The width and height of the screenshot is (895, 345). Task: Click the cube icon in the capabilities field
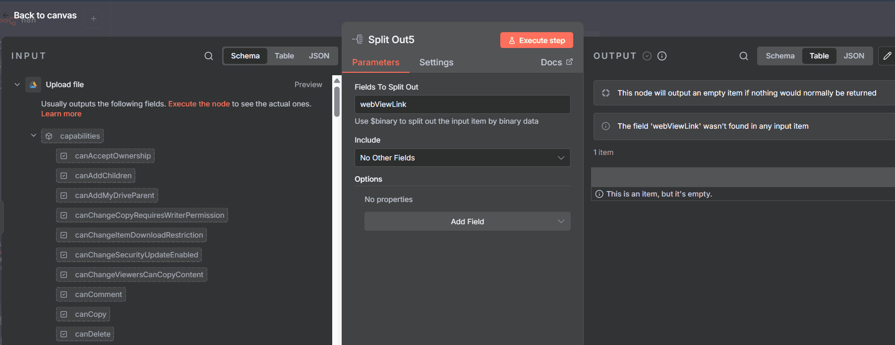click(49, 136)
